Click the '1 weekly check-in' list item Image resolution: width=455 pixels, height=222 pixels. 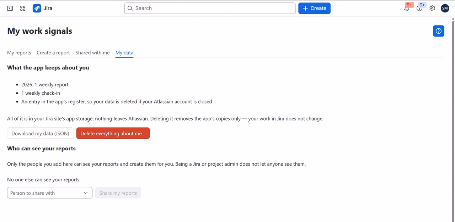41,93
